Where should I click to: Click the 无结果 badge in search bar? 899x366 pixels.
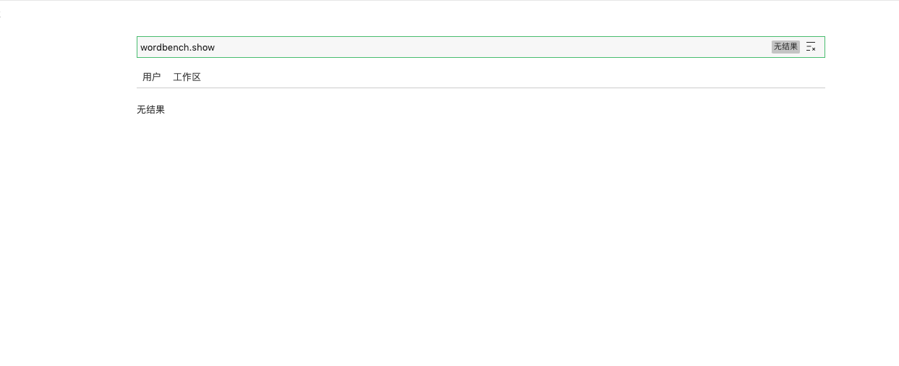785,47
